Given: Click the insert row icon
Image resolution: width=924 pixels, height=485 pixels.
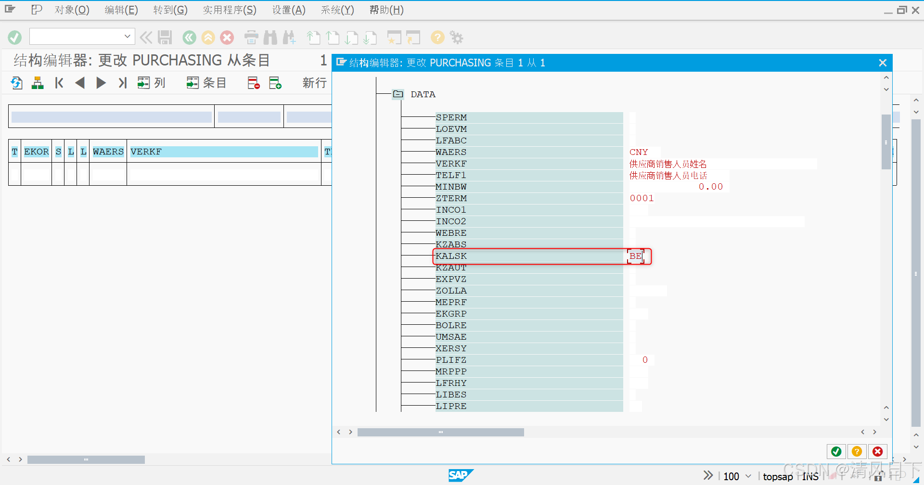Looking at the screenshot, I should 275,83.
